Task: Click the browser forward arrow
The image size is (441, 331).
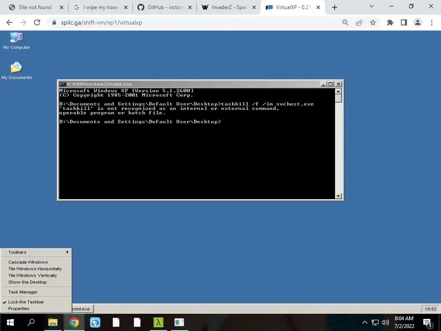Action: coord(23,22)
